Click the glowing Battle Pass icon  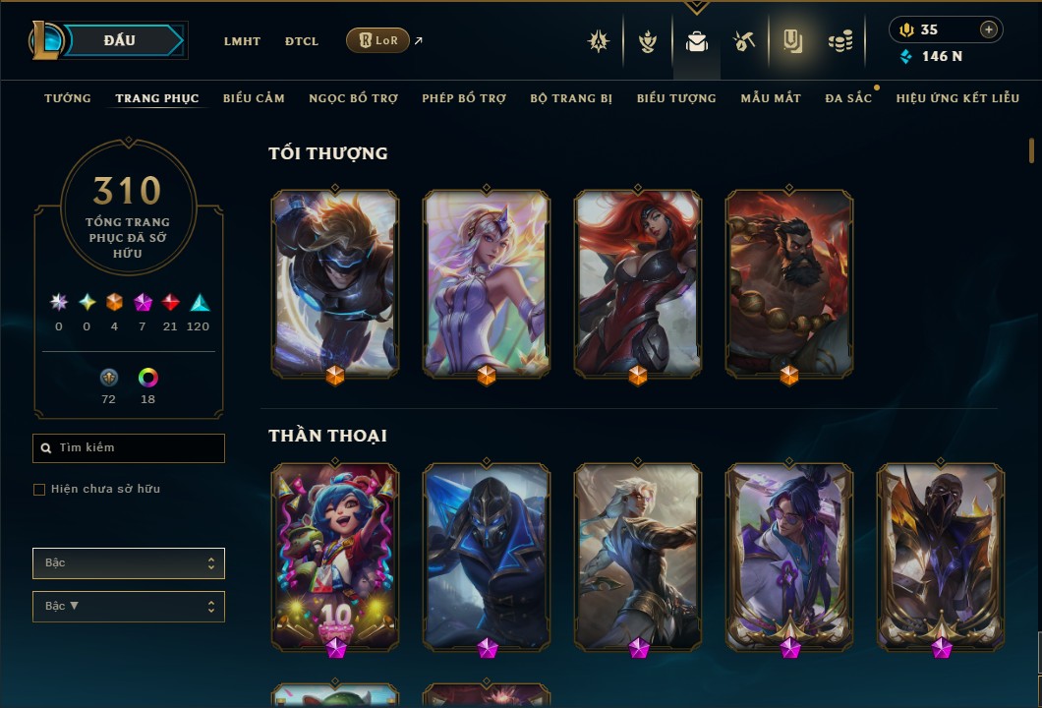[x=792, y=41]
